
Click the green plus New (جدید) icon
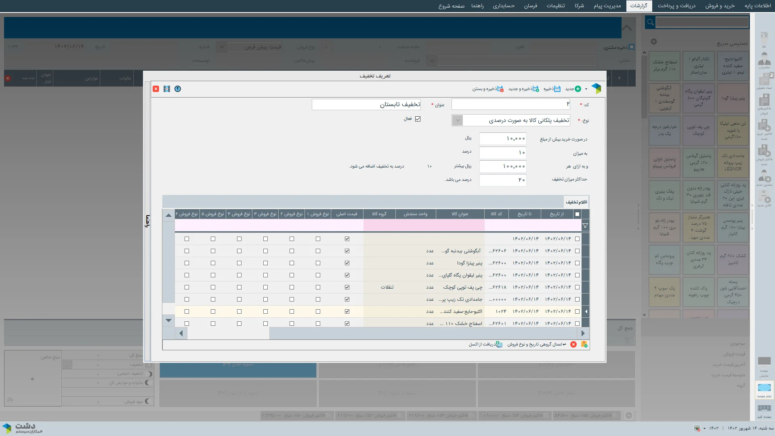[578, 89]
